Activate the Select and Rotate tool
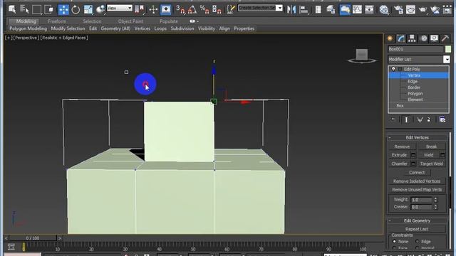The image size is (456, 256). (x=76, y=9)
